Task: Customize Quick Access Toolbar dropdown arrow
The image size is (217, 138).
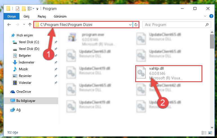Action: click(37, 9)
